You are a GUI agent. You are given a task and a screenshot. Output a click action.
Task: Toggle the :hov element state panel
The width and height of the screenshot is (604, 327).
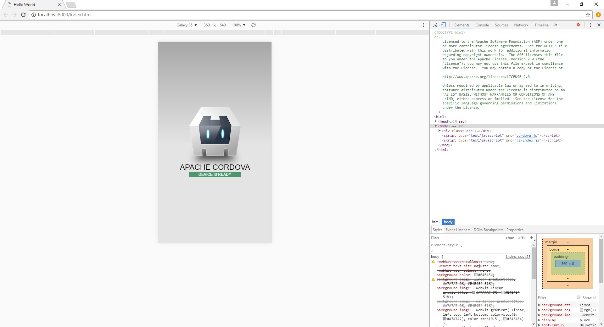[510, 238]
